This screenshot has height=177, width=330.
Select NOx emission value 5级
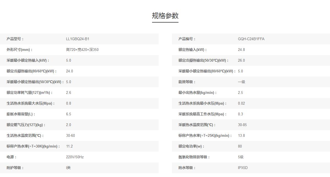241,157
